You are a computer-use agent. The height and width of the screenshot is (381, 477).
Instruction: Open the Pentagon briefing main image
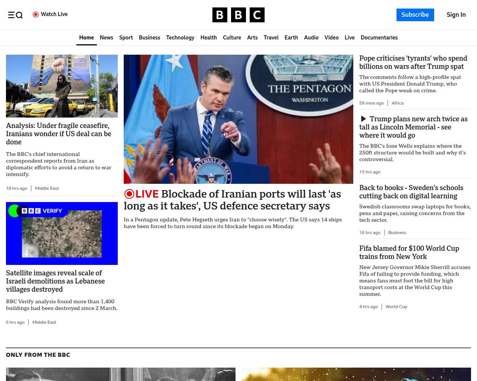[x=238, y=119]
